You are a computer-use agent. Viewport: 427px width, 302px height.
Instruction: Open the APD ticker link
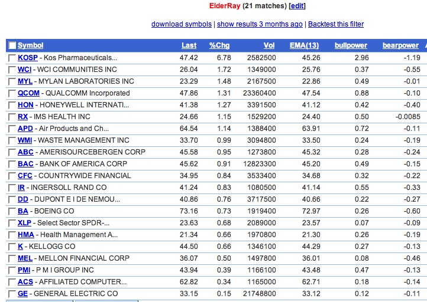coord(25,129)
